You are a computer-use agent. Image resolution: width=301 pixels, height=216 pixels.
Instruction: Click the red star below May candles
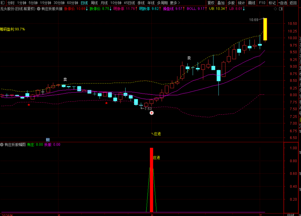106,103
